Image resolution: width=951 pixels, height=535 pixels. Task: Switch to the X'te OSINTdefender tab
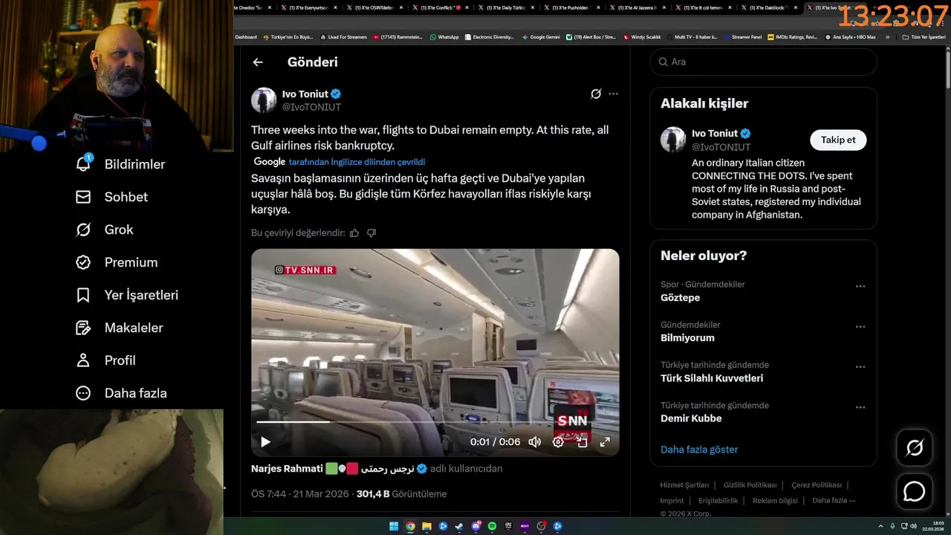tap(374, 7)
